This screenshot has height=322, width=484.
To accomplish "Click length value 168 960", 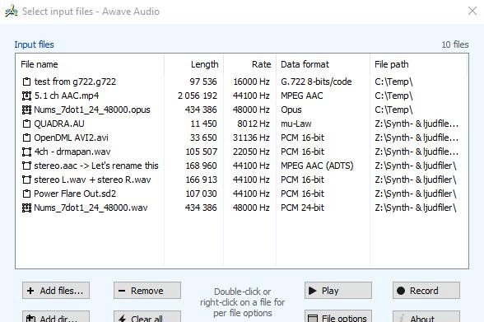I will pyautogui.click(x=201, y=166).
